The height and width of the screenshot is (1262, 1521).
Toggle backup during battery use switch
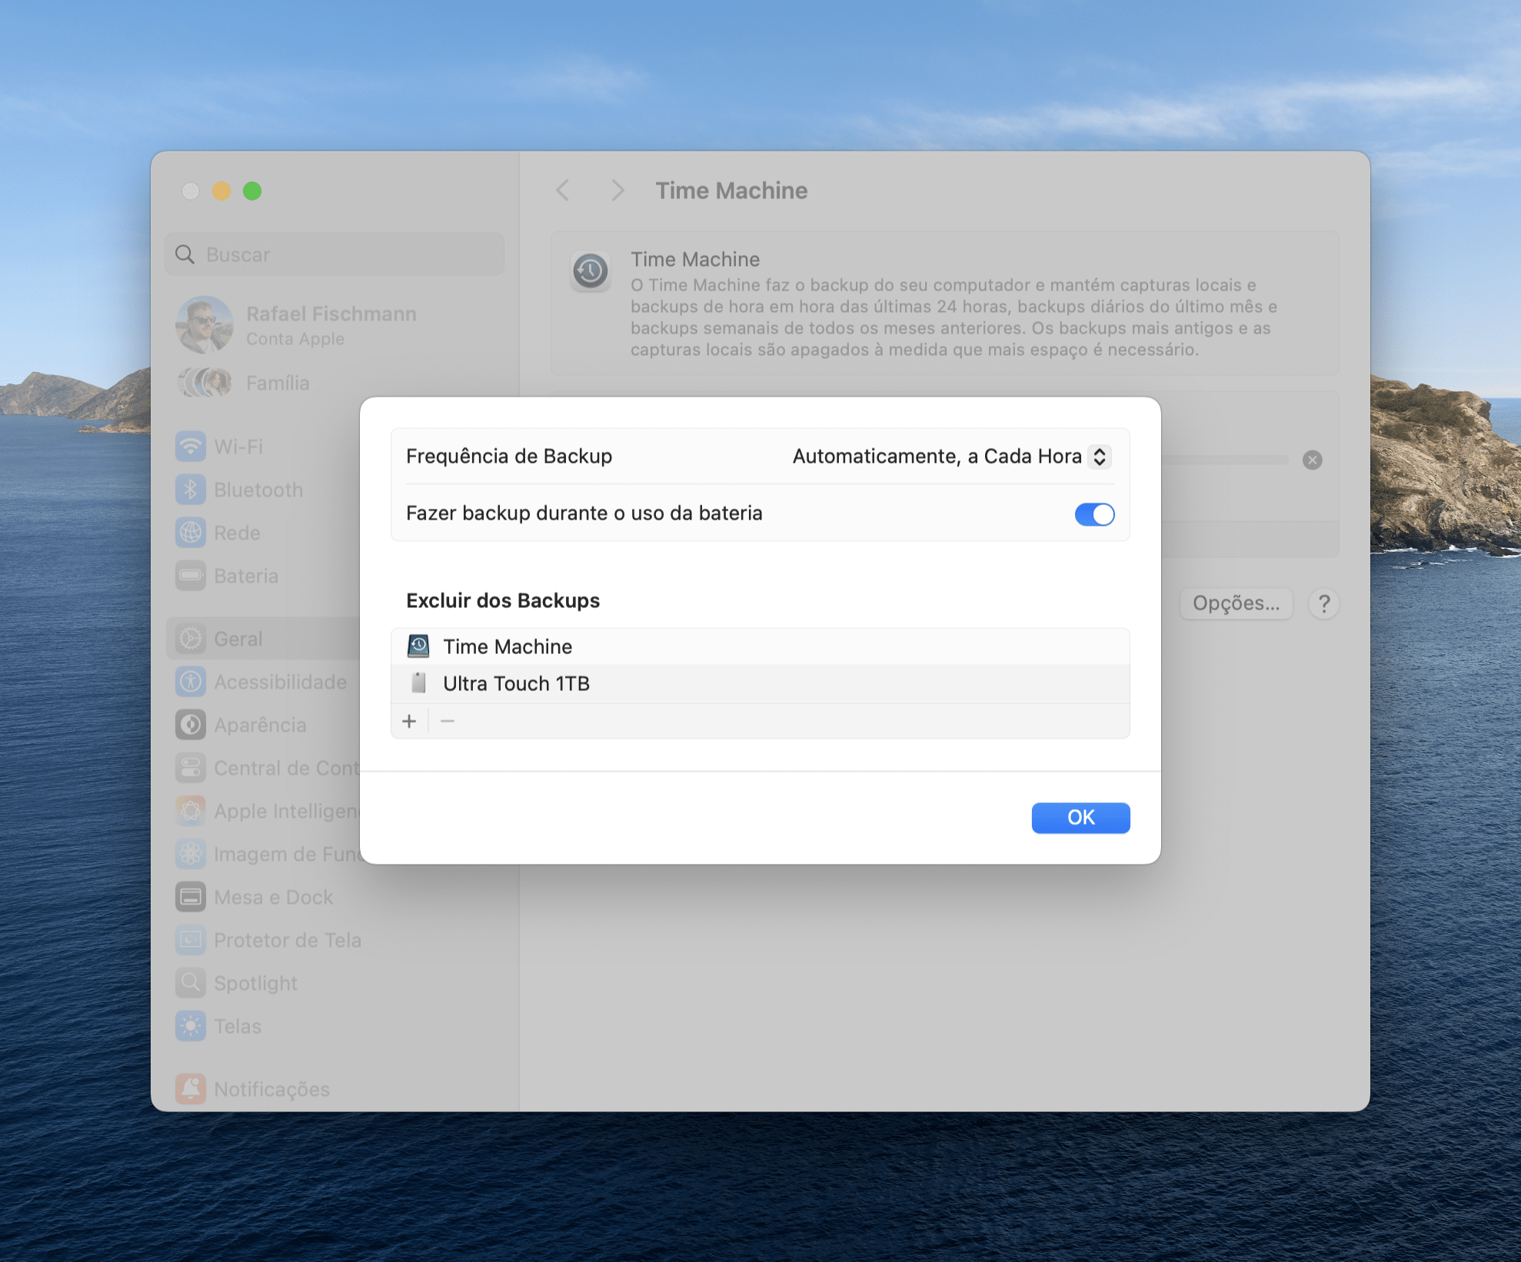click(1094, 514)
